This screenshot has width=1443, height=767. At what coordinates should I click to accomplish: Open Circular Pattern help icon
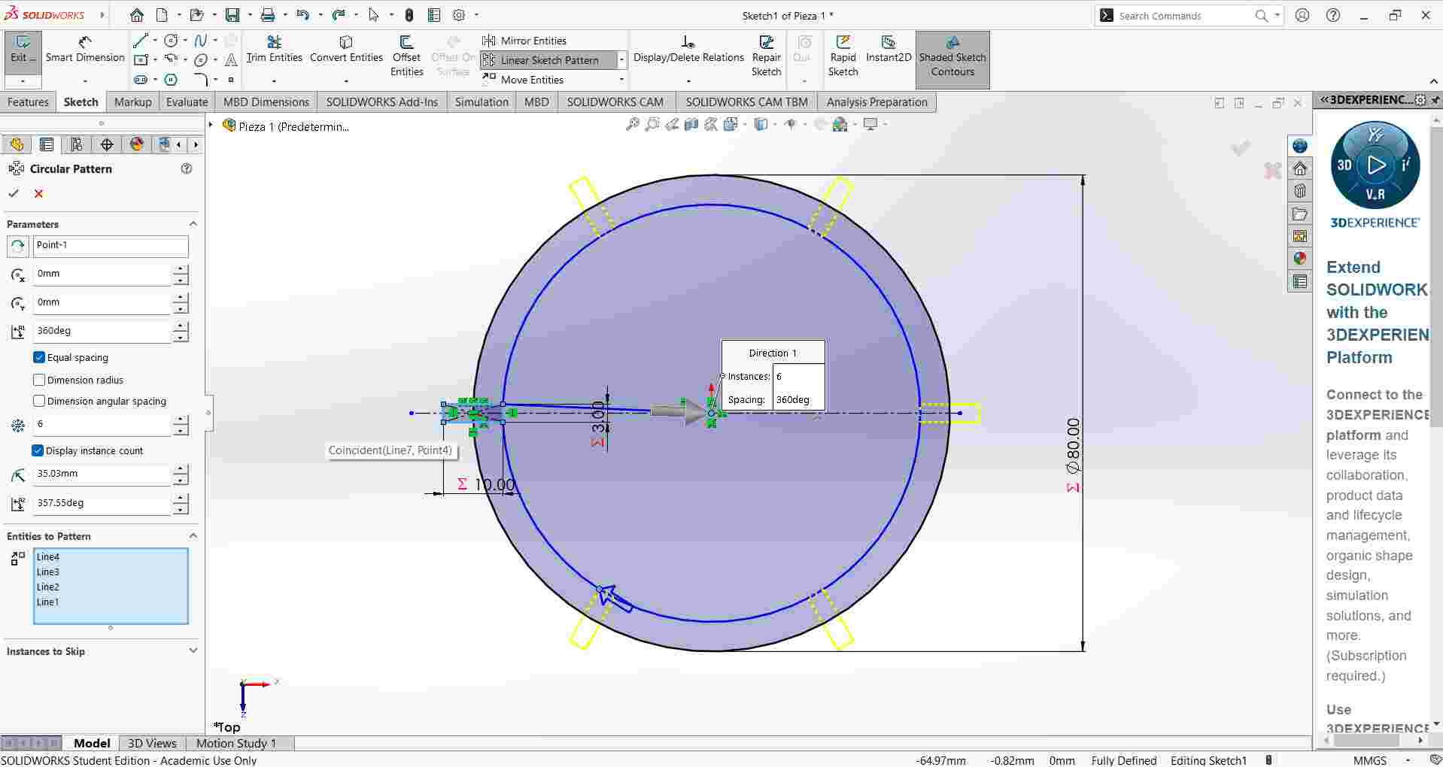pyautogui.click(x=187, y=168)
